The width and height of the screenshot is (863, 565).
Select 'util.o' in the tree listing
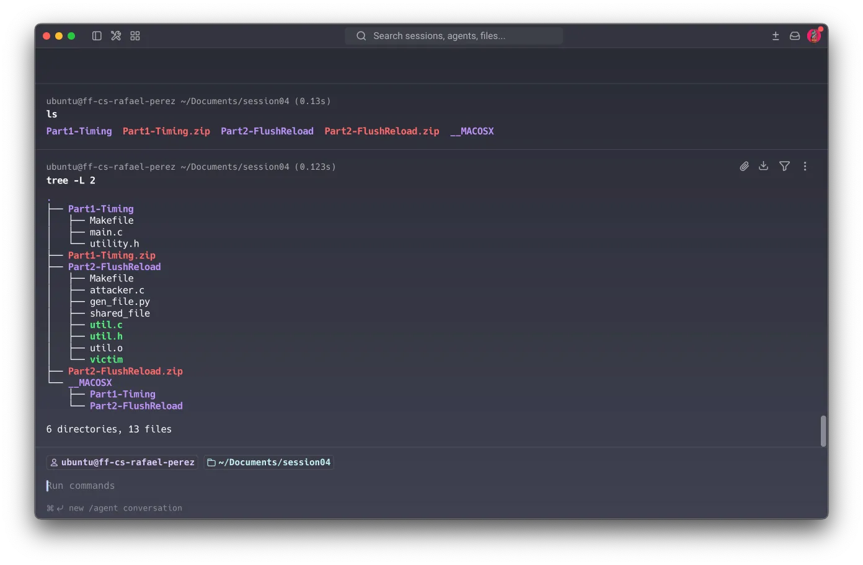click(106, 348)
